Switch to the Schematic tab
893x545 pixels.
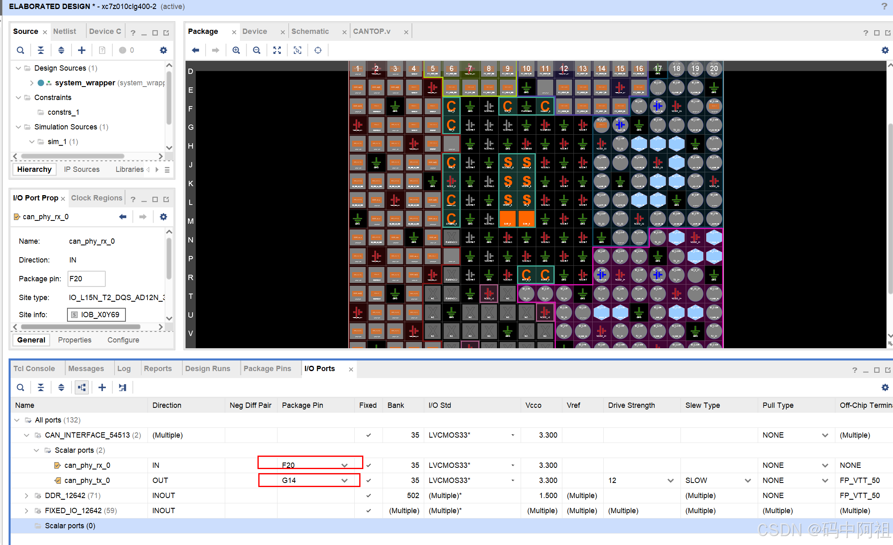310,31
